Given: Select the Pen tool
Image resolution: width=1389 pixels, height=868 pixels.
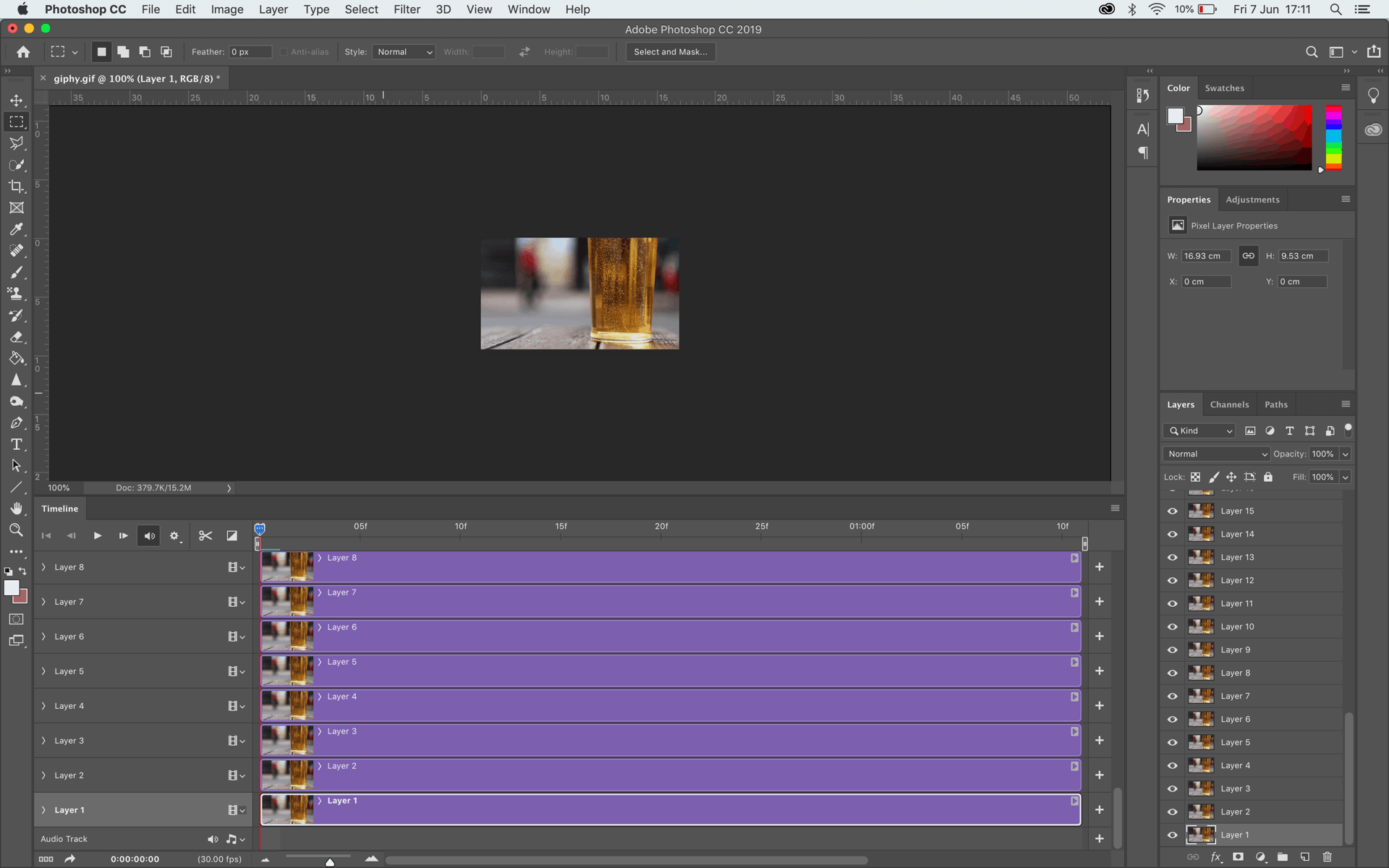Looking at the screenshot, I should tap(16, 423).
